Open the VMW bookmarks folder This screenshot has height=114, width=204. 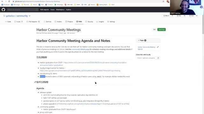click(x=77, y=5)
